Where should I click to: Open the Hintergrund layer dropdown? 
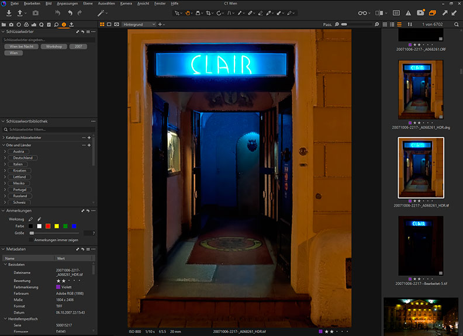click(x=139, y=25)
